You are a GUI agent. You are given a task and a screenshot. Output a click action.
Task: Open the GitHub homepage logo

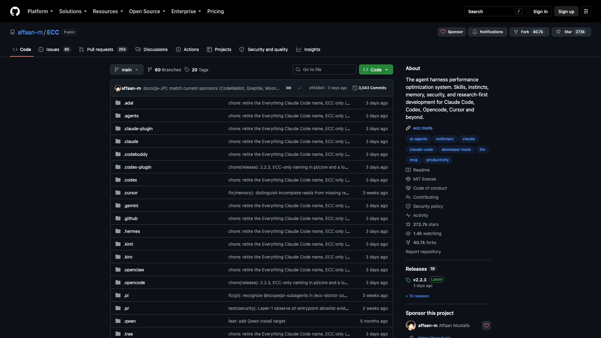click(15, 11)
